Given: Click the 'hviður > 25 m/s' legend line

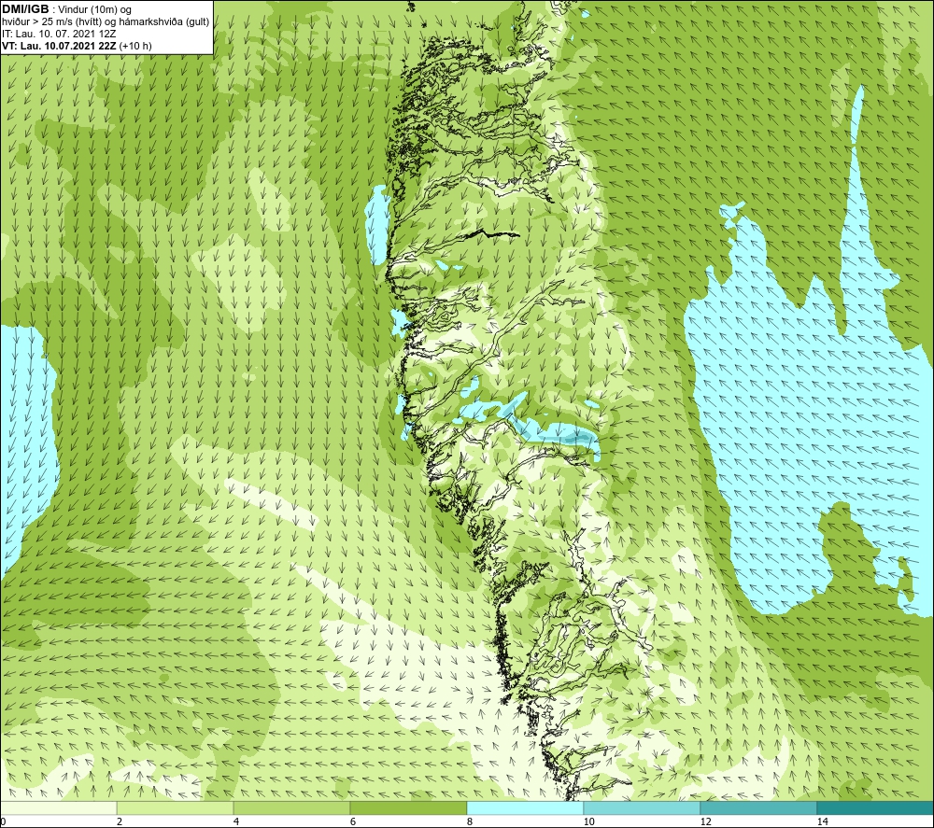Looking at the screenshot, I should [106, 22].
